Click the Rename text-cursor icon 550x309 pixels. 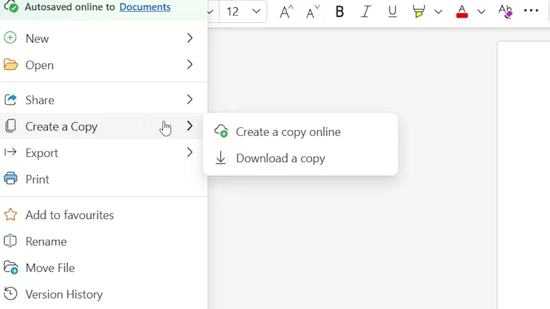coord(10,241)
